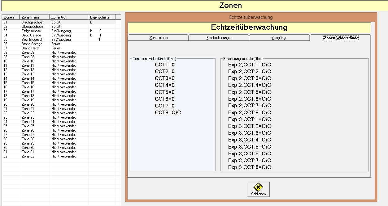Click the Zonenname column header
This screenshot has width=388, height=206.
(x=34, y=17)
